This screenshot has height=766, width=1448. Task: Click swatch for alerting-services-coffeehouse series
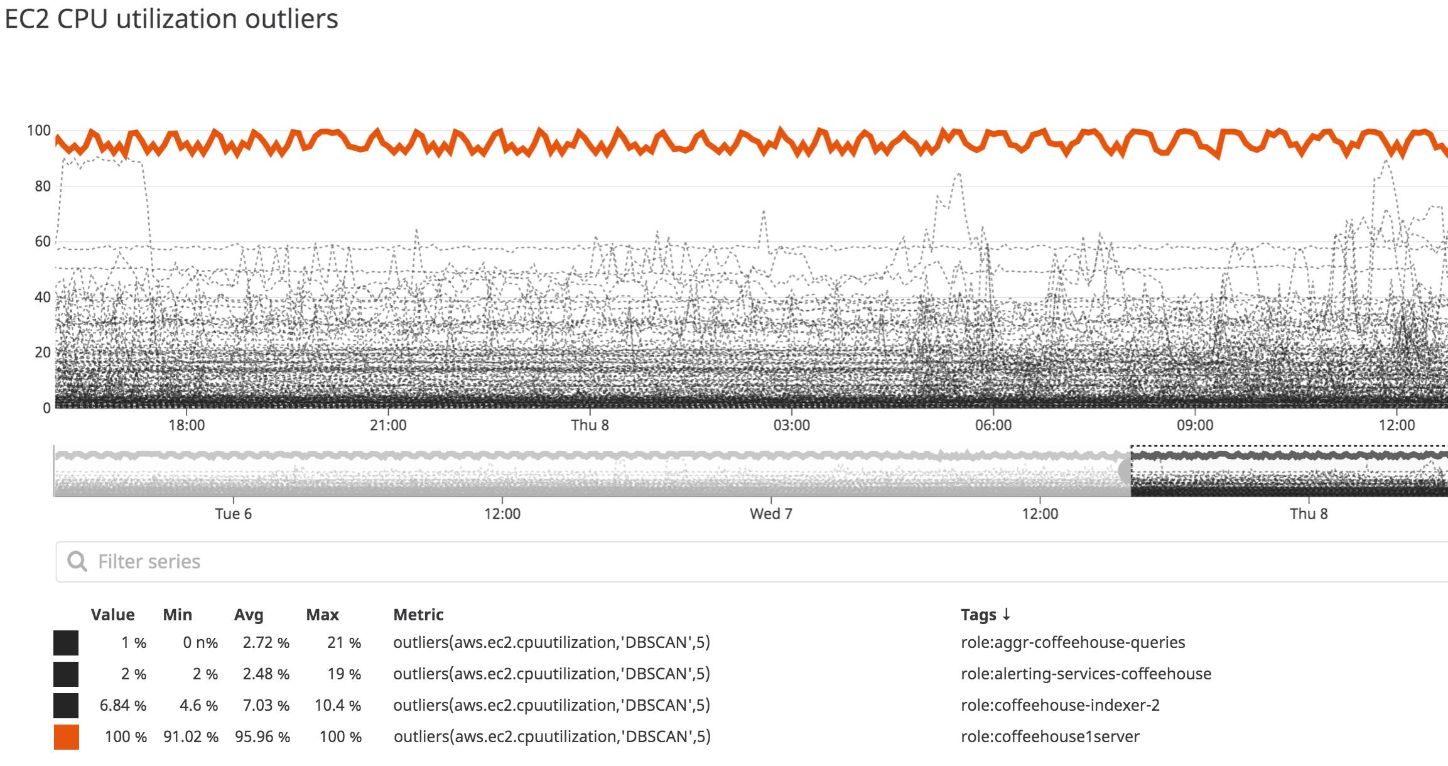pyautogui.click(x=66, y=674)
